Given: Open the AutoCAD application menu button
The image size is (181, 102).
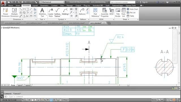Looking at the screenshot, I should click(x=3, y=3).
